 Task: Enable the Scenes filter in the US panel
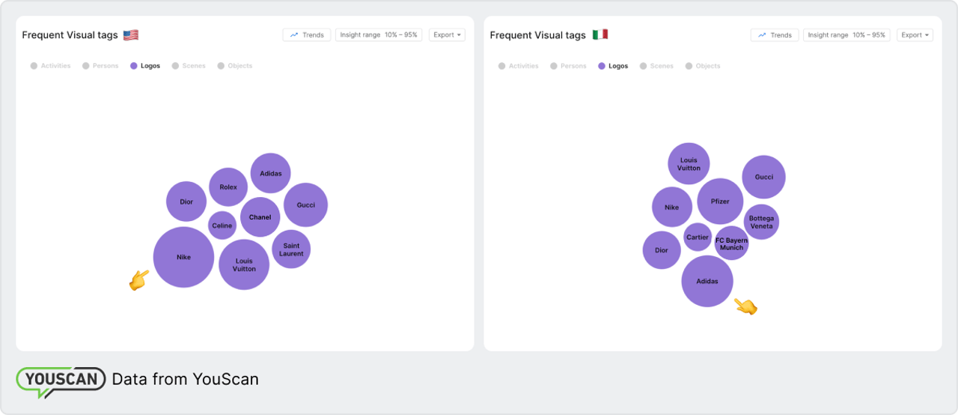click(189, 66)
